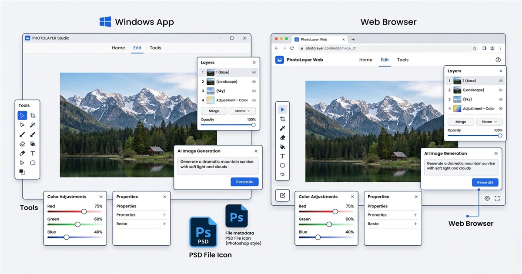The width and height of the screenshot is (522, 274).
Task: Choose the Paint Bucket in web browser toolbar
Action: tap(283, 147)
